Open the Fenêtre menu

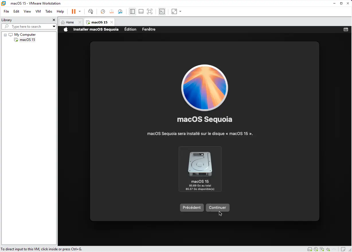(149, 29)
